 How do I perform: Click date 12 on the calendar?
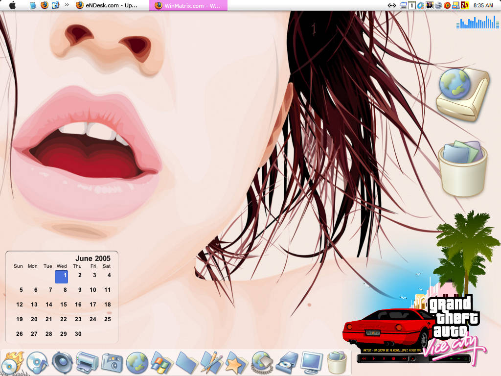point(20,305)
